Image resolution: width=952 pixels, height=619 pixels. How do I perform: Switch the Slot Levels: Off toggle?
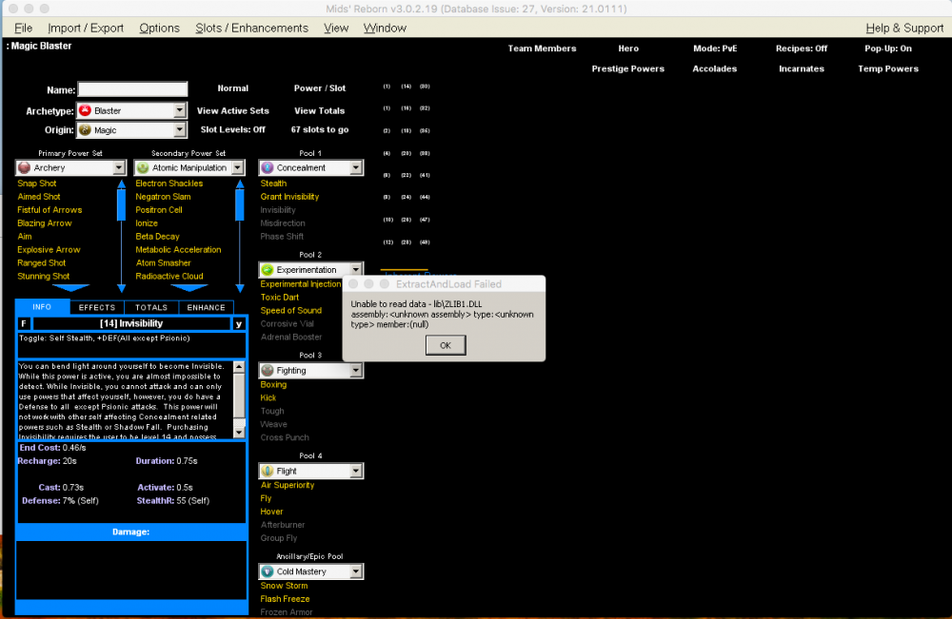232,129
